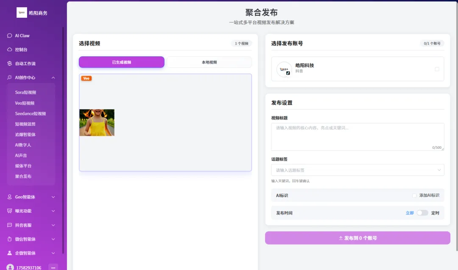
Task: Open the Geo智能体 section icon
Action: point(9,197)
